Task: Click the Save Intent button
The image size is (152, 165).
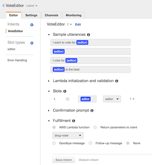Action: coord(64,160)
